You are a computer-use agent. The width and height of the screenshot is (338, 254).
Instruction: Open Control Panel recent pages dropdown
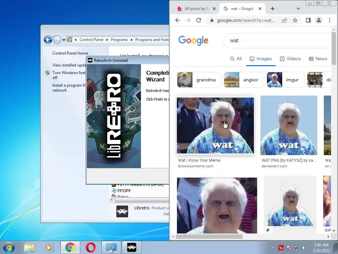(64, 40)
